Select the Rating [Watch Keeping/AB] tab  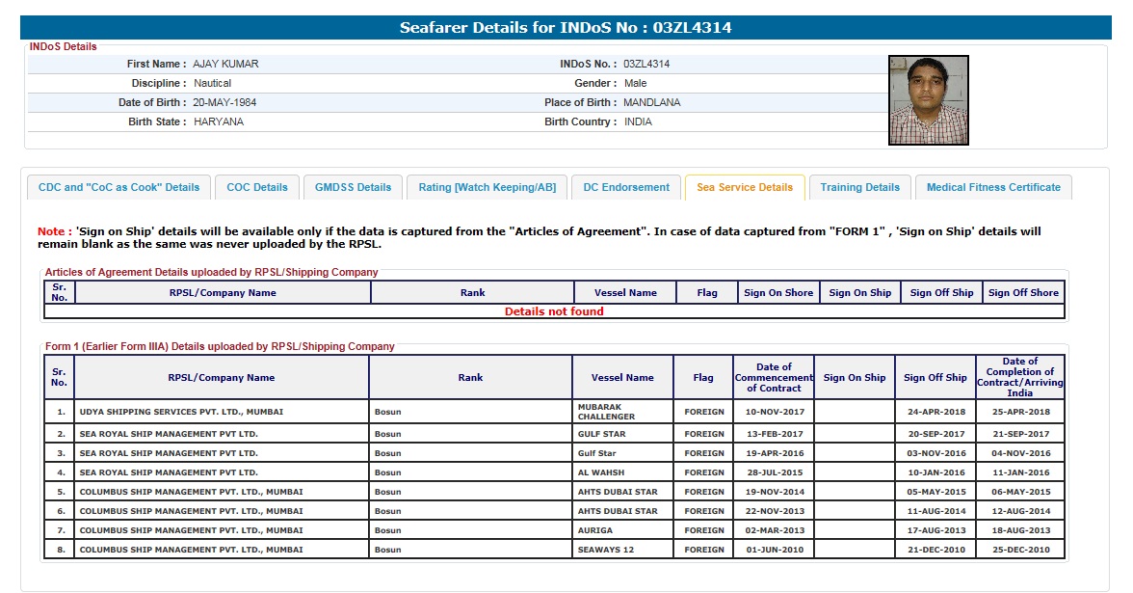coord(487,187)
